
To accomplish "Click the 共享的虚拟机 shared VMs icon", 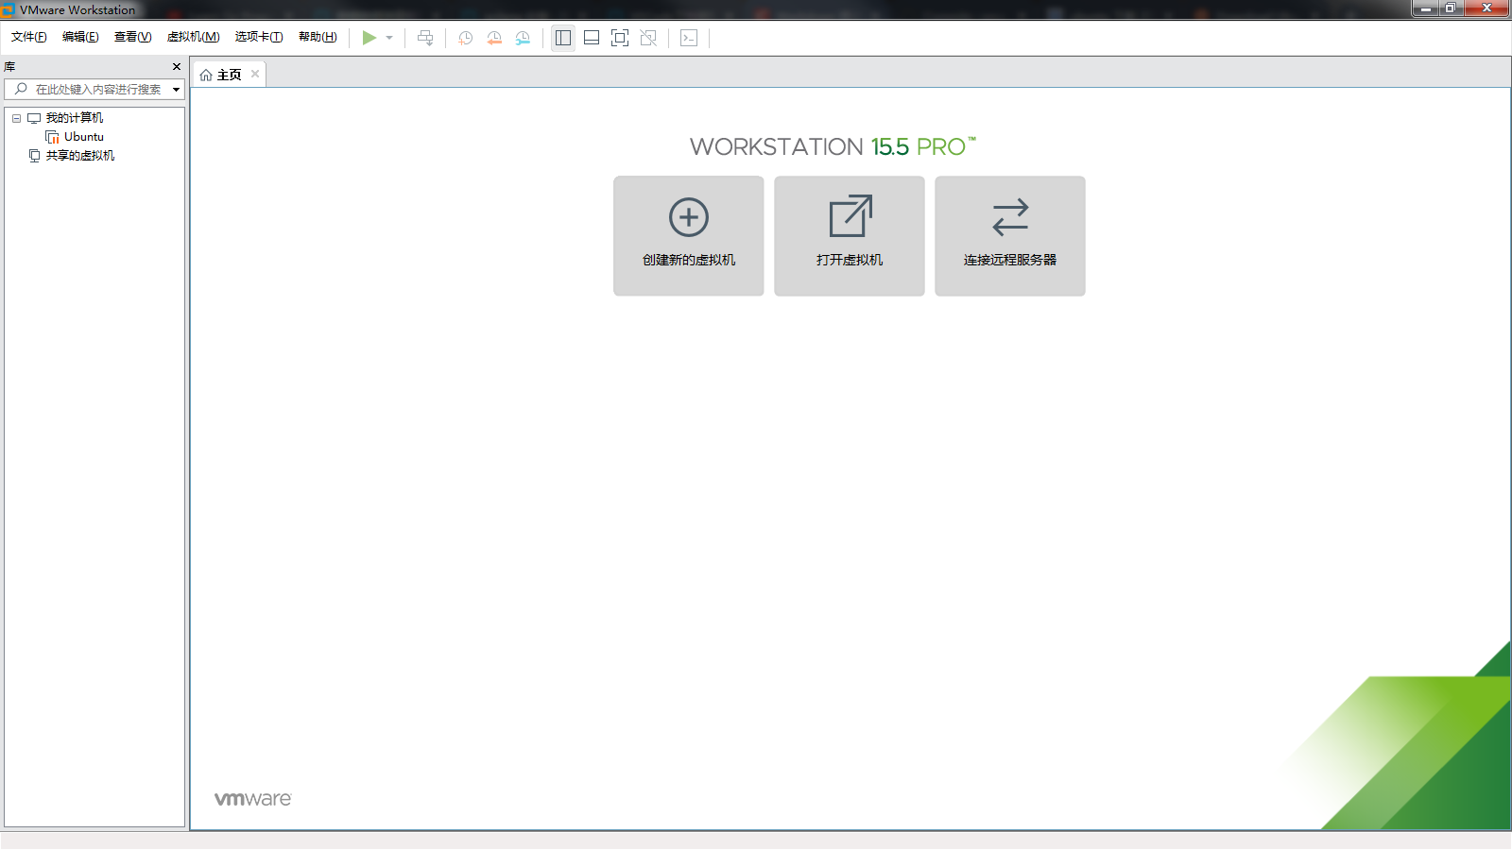I will 34,156.
